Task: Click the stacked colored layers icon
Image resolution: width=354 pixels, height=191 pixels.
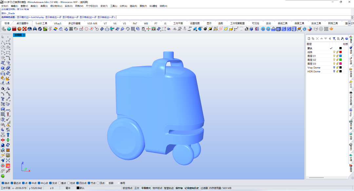Action: click(x=299, y=29)
